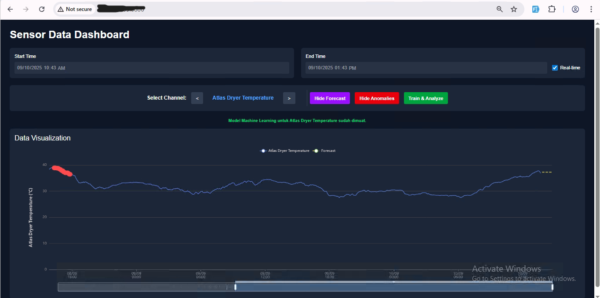The height and width of the screenshot is (298, 600).
Task: Edit the Start Time input field
Action: click(x=152, y=68)
